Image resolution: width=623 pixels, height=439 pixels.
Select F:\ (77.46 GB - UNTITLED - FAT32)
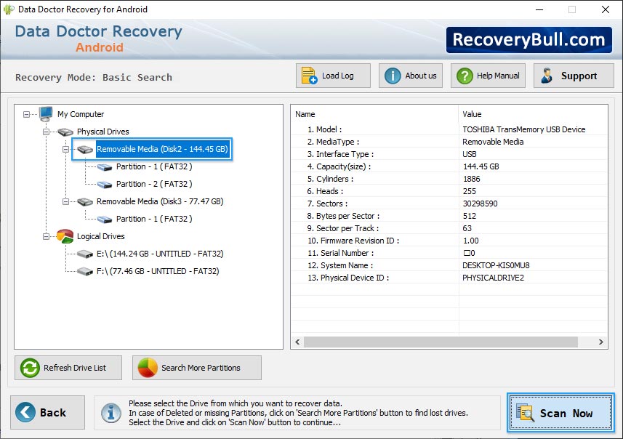tap(158, 271)
